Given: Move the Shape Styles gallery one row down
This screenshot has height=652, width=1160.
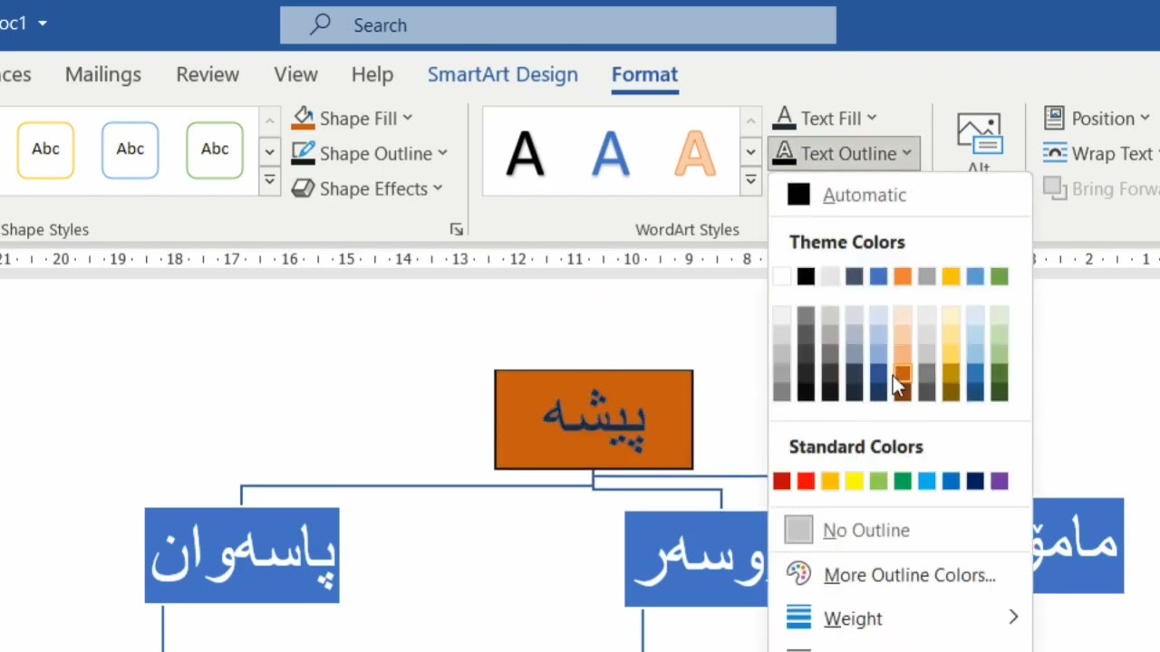Looking at the screenshot, I should 269,151.
